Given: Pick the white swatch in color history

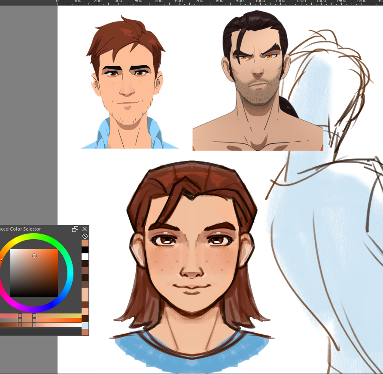Looking at the screenshot, I should click(x=85, y=256).
